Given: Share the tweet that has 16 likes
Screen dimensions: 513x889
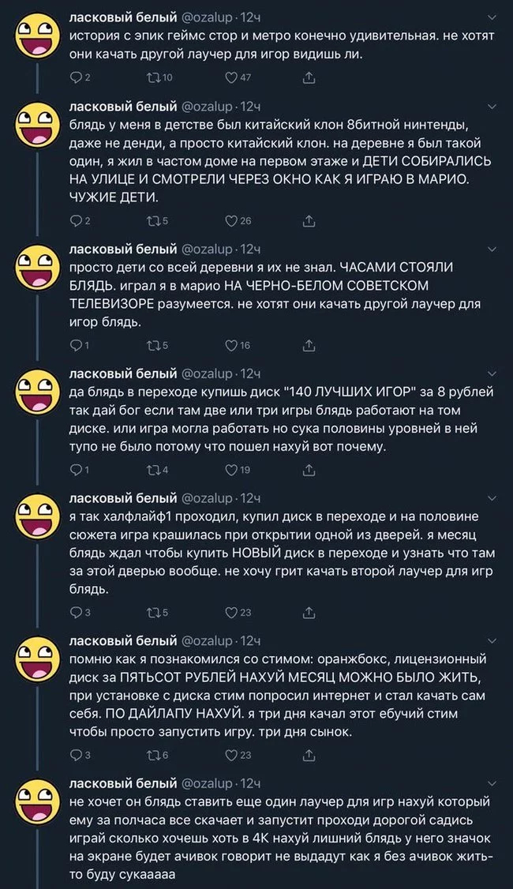Looking at the screenshot, I should coord(309,345).
